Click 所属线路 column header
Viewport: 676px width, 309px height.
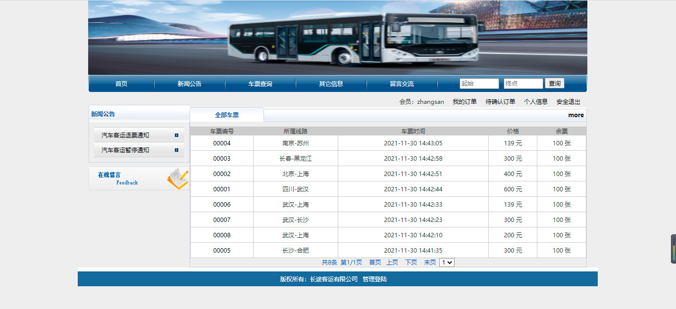(296, 132)
